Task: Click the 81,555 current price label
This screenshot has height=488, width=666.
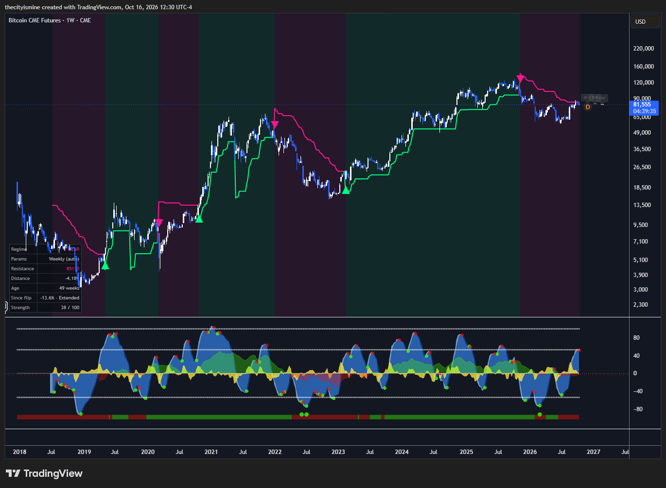Action: pyautogui.click(x=642, y=105)
